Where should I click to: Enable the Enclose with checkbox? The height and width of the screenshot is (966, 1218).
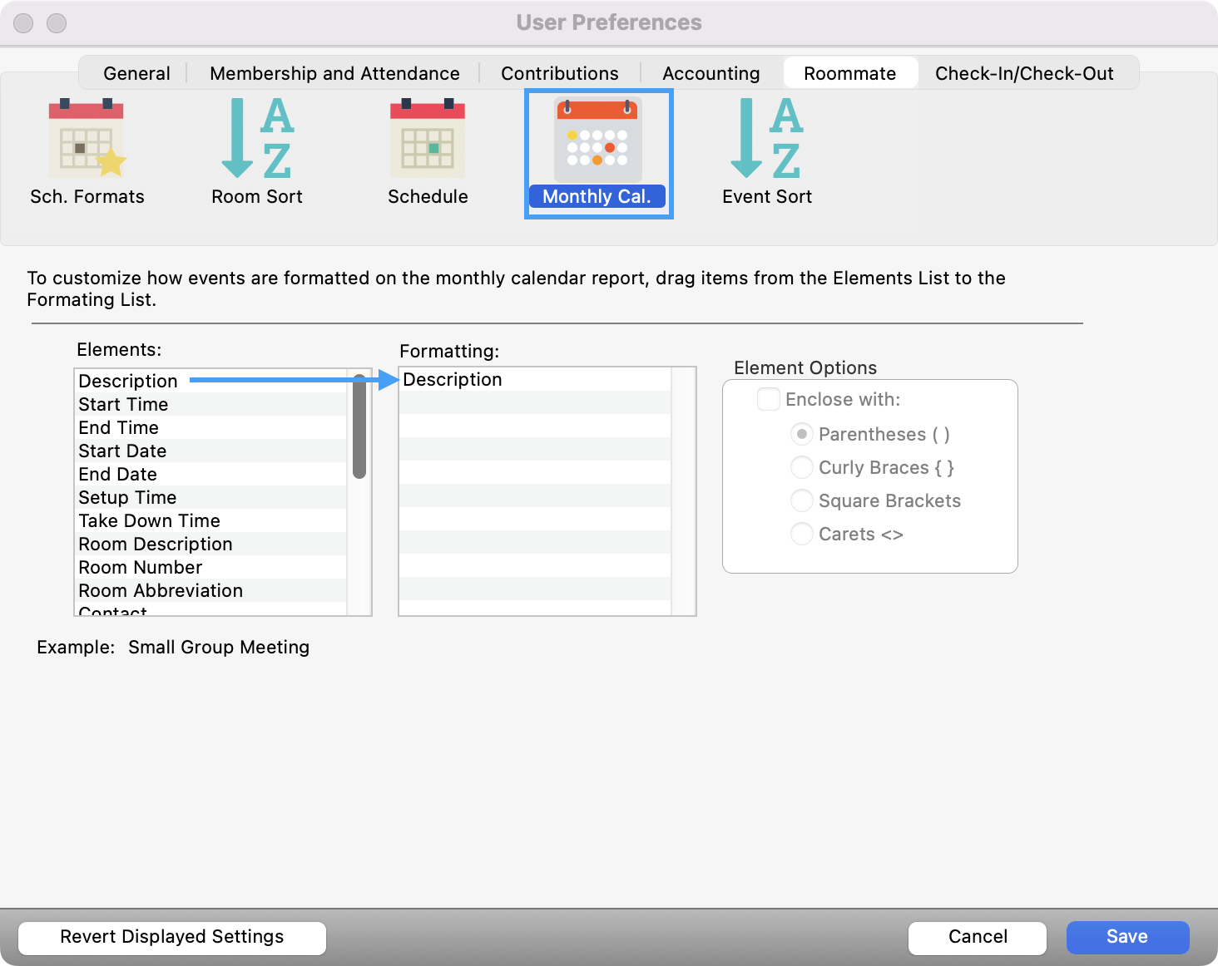tap(768, 399)
